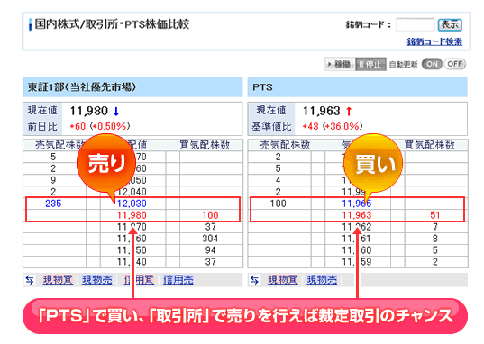
Task: Click the PTS bid quantity 7
Action: click(435, 227)
